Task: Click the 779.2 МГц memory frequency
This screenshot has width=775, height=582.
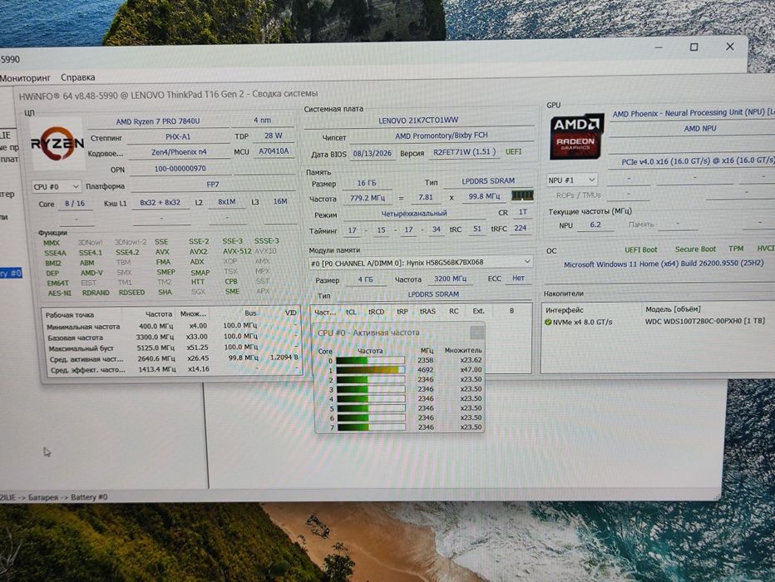Action: coord(368,198)
